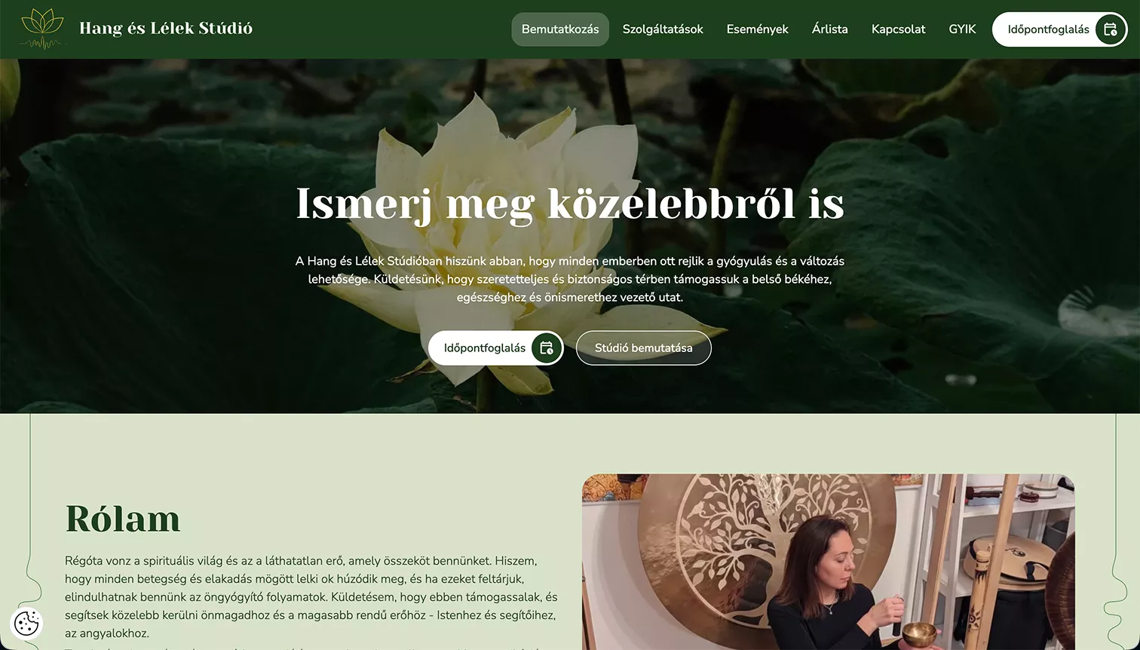
Task: Click the header Időpontfoglalás button
Action: [1059, 29]
